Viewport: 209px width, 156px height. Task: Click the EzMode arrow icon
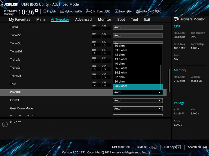154,147
